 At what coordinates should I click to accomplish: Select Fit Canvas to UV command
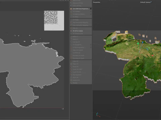click(x=81, y=34)
